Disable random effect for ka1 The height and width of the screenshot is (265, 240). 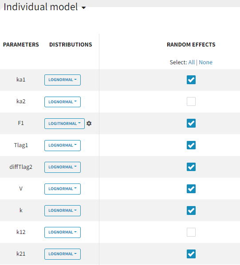[191, 80]
